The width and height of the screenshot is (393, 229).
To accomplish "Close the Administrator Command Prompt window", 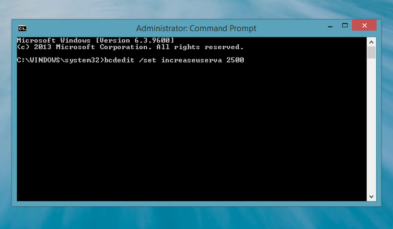I will pyautogui.click(x=364, y=25).
